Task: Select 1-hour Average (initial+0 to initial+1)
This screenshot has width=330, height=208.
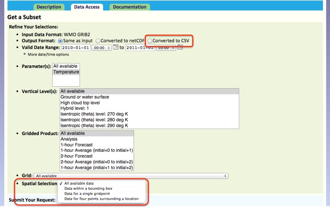Action: pyautogui.click(x=97, y=151)
